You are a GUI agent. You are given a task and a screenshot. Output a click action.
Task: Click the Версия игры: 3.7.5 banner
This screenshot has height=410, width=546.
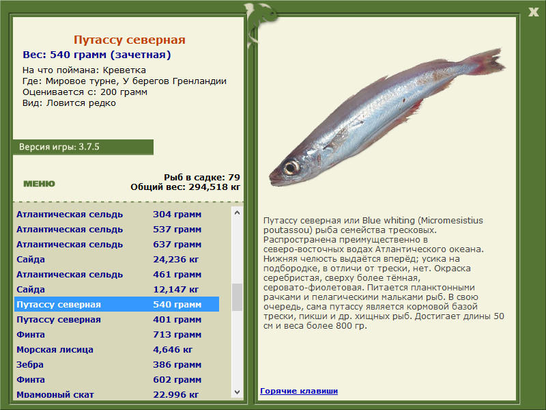click(x=83, y=147)
